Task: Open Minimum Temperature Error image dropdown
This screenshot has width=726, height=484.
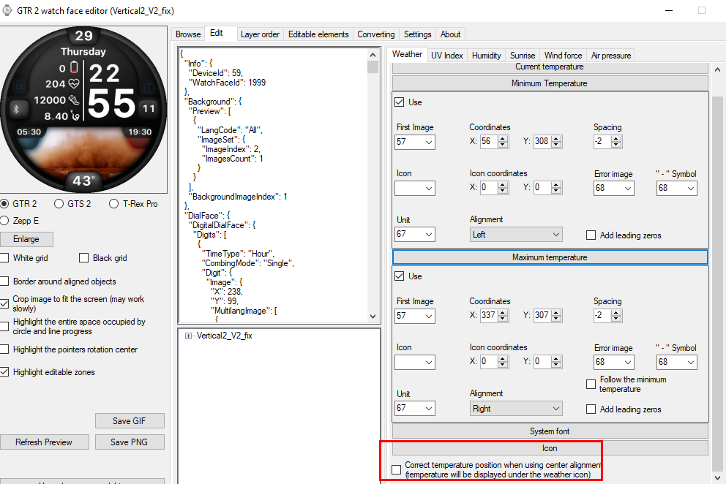Action: (628, 189)
